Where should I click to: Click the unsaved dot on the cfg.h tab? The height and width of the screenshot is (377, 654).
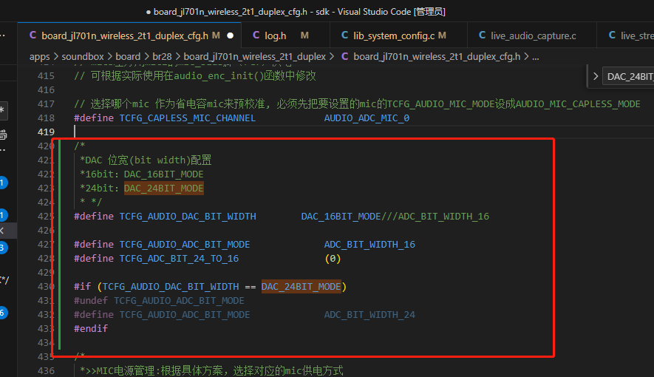click(x=231, y=36)
